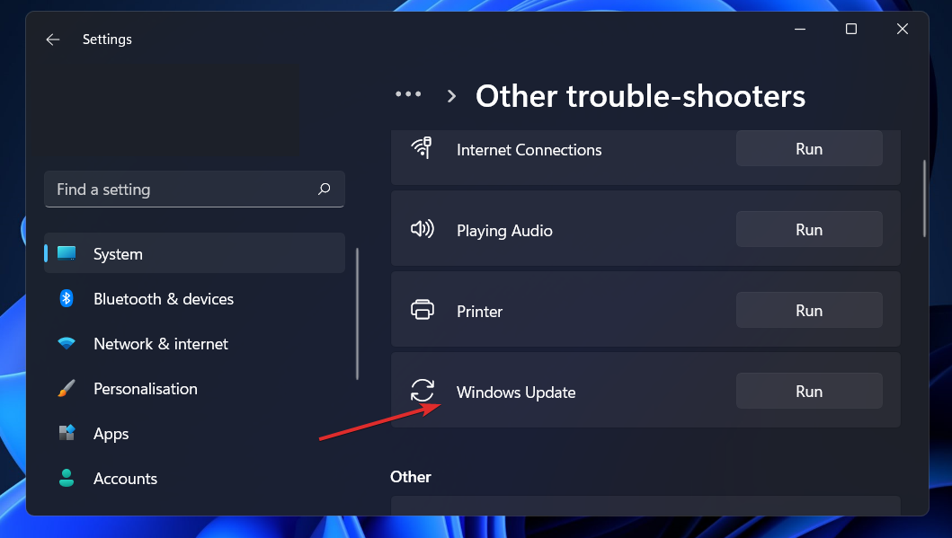The width and height of the screenshot is (952, 538).
Task: Click the Playing Audio speaker icon
Action: 423,229
